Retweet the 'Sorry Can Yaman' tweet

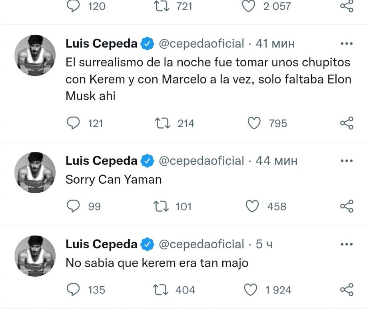(x=161, y=206)
